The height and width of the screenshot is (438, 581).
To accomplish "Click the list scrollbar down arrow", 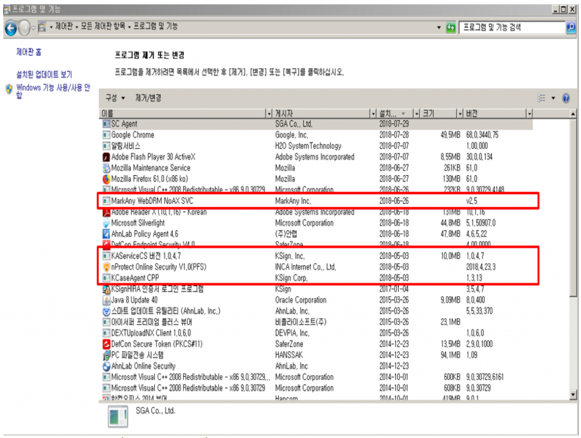I will (573, 395).
